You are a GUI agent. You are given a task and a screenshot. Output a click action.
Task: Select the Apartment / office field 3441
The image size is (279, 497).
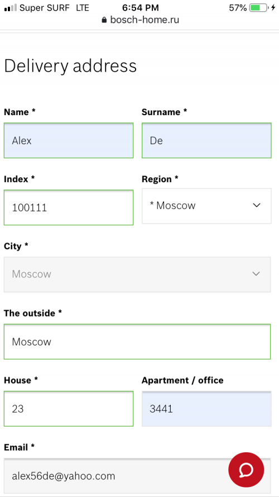[206, 409]
